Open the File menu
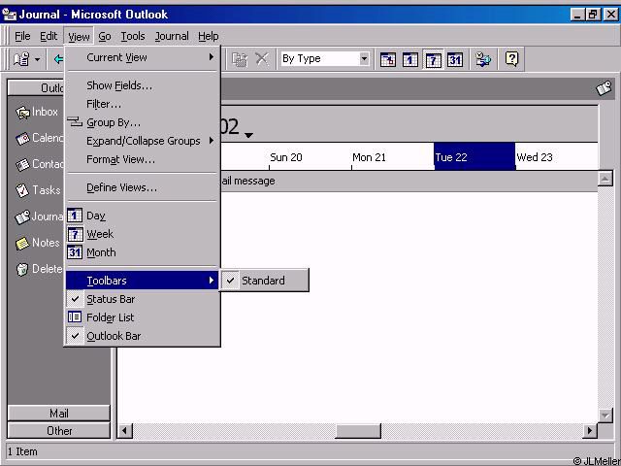This screenshot has height=466, width=621. (x=22, y=37)
